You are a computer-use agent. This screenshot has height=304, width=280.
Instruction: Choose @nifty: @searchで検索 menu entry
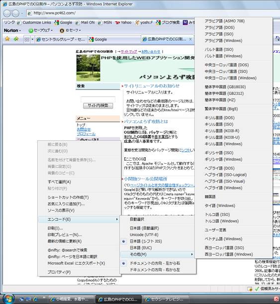coord(80,250)
